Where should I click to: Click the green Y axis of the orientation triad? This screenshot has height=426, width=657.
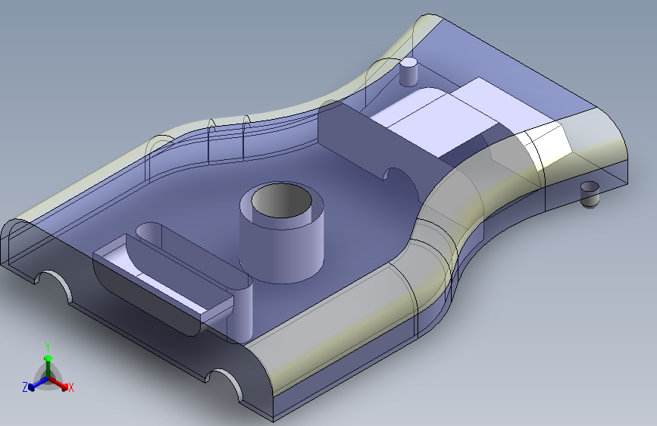(48, 365)
